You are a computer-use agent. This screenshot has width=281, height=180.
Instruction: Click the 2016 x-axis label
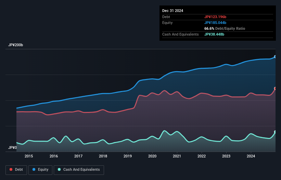coord(54,156)
